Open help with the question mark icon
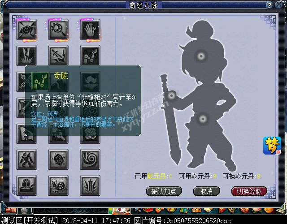 tap(269, 5)
